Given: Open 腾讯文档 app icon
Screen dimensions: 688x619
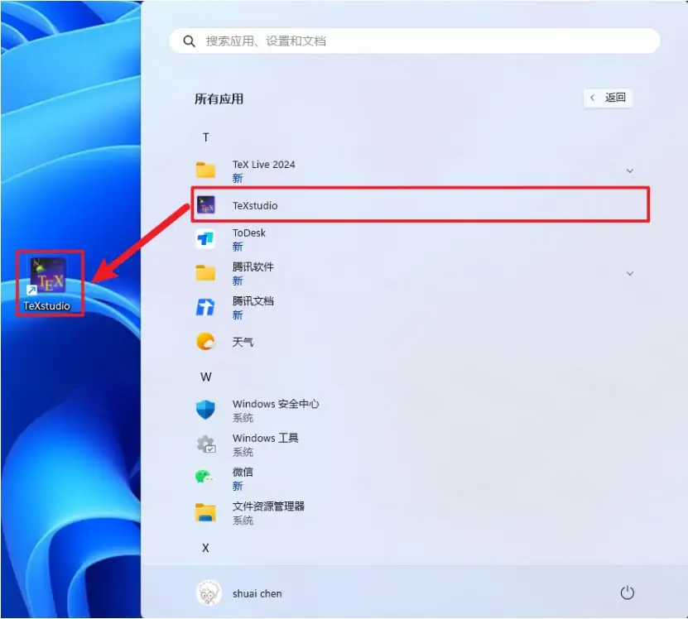Looking at the screenshot, I should [x=205, y=307].
